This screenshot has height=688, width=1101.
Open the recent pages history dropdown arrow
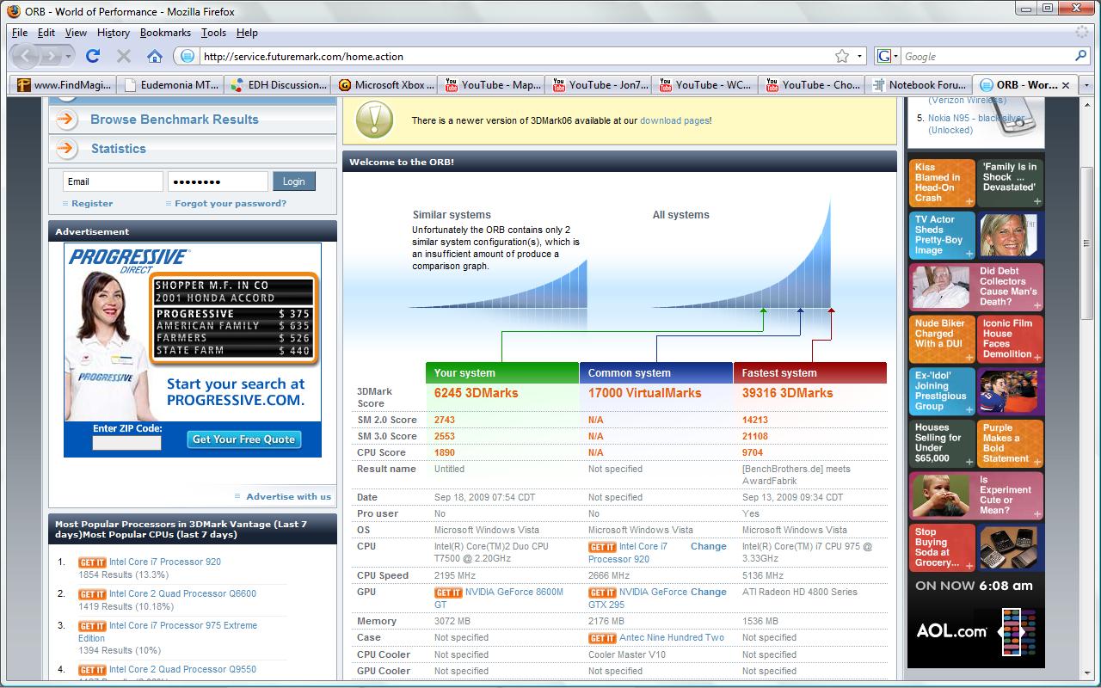(69, 56)
